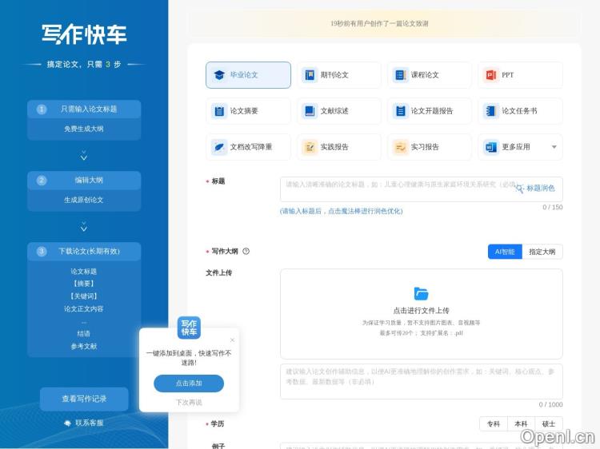Expand the 更多应用 dropdown arrow
The width and height of the screenshot is (600, 449).
pos(554,147)
